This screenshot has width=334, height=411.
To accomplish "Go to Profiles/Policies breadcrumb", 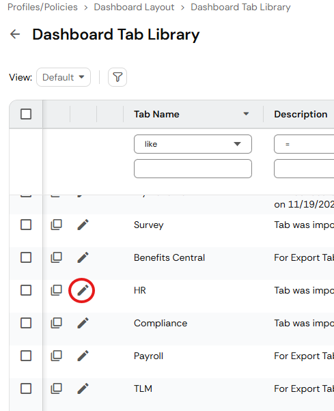I will pyautogui.click(x=42, y=7).
